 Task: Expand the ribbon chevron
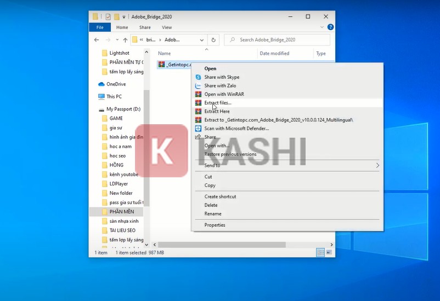(x=322, y=27)
